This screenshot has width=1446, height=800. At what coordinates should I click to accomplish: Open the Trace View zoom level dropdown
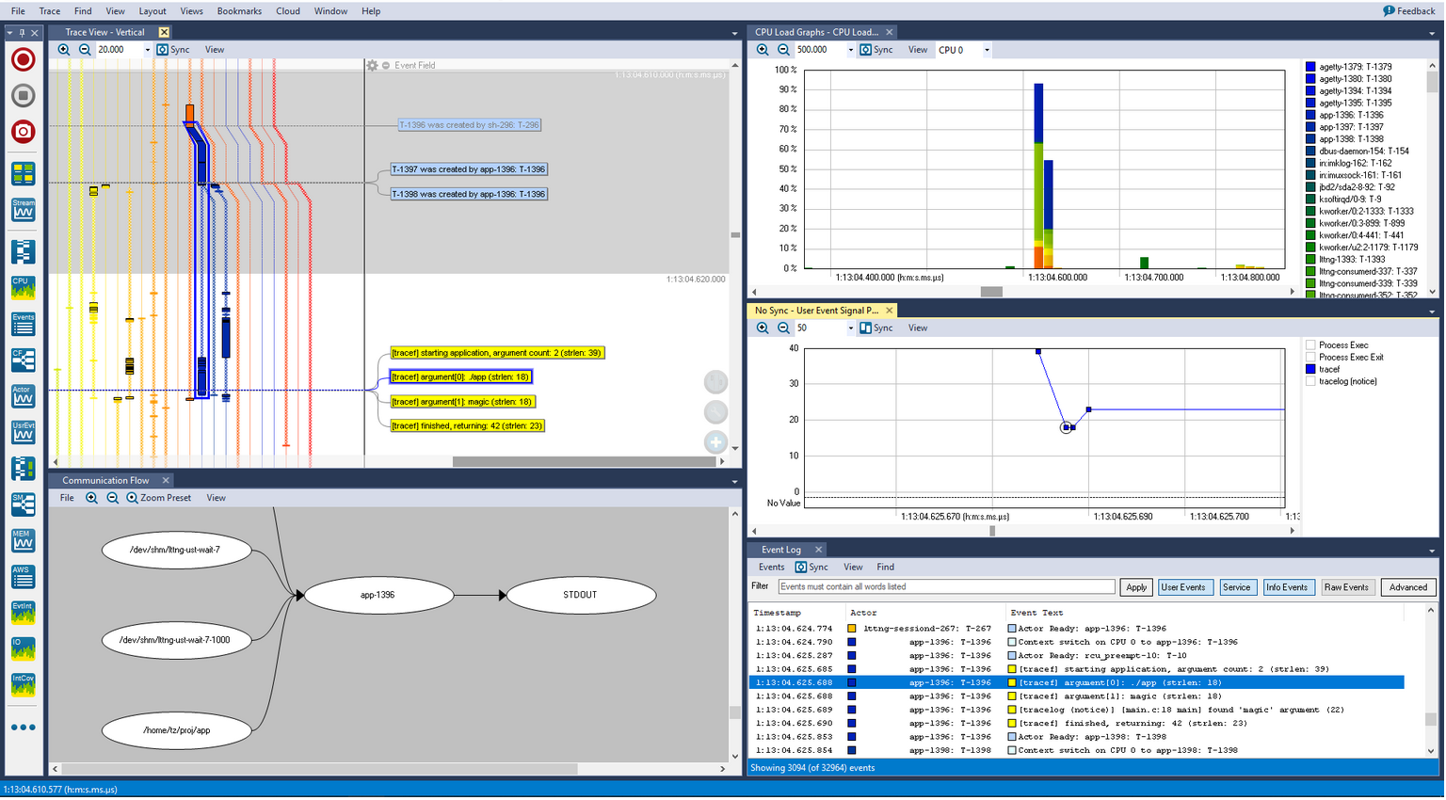pos(147,51)
